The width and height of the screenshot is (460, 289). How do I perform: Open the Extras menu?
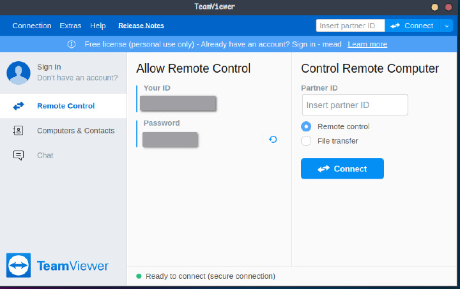click(x=70, y=26)
